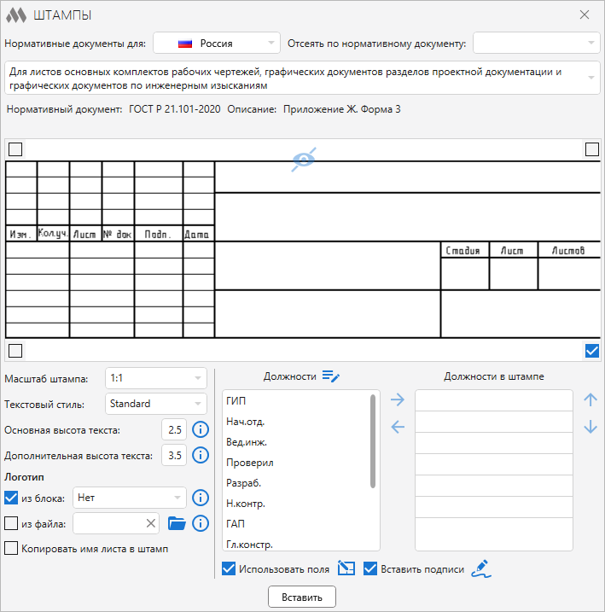605x612 pixels.
Task: Click the Кол.уч. cell in stamp preview
Action: [x=53, y=233]
